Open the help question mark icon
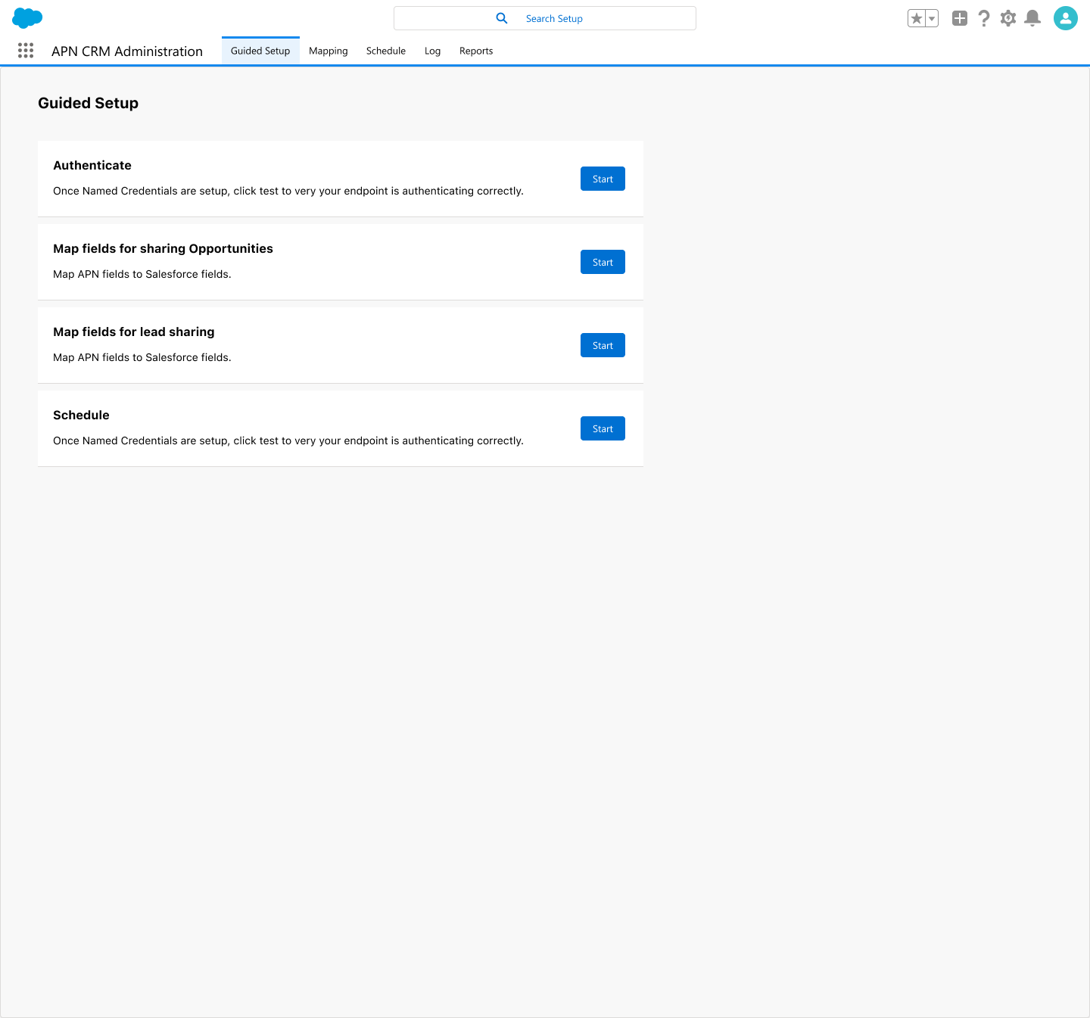This screenshot has height=1018, width=1090. coord(984,18)
